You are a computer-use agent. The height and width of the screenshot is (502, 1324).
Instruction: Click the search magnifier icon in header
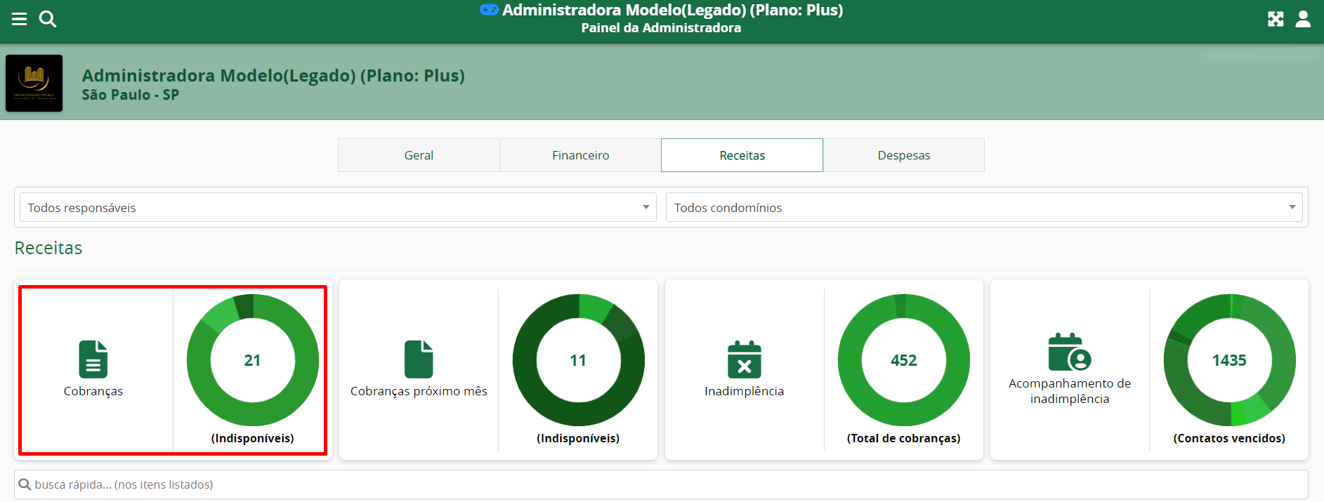pyautogui.click(x=48, y=19)
